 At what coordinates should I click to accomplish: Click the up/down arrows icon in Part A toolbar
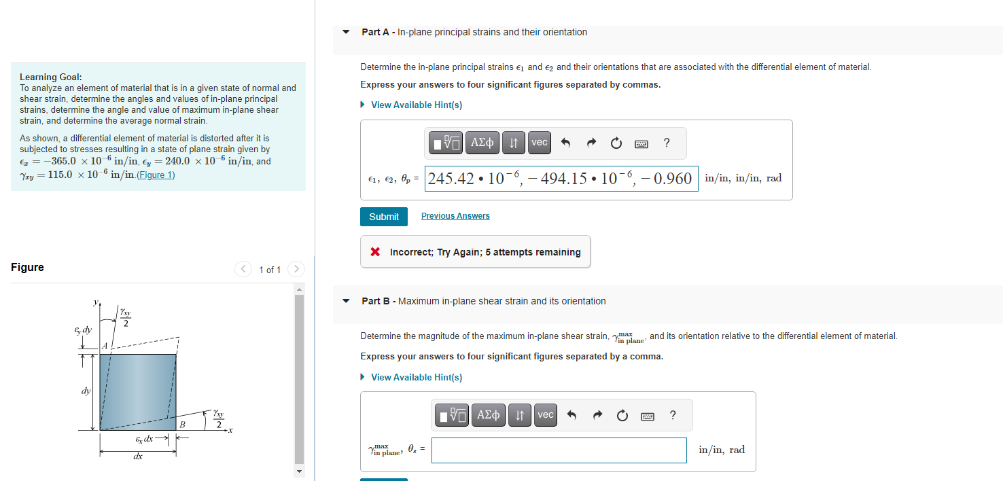click(x=513, y=143)
